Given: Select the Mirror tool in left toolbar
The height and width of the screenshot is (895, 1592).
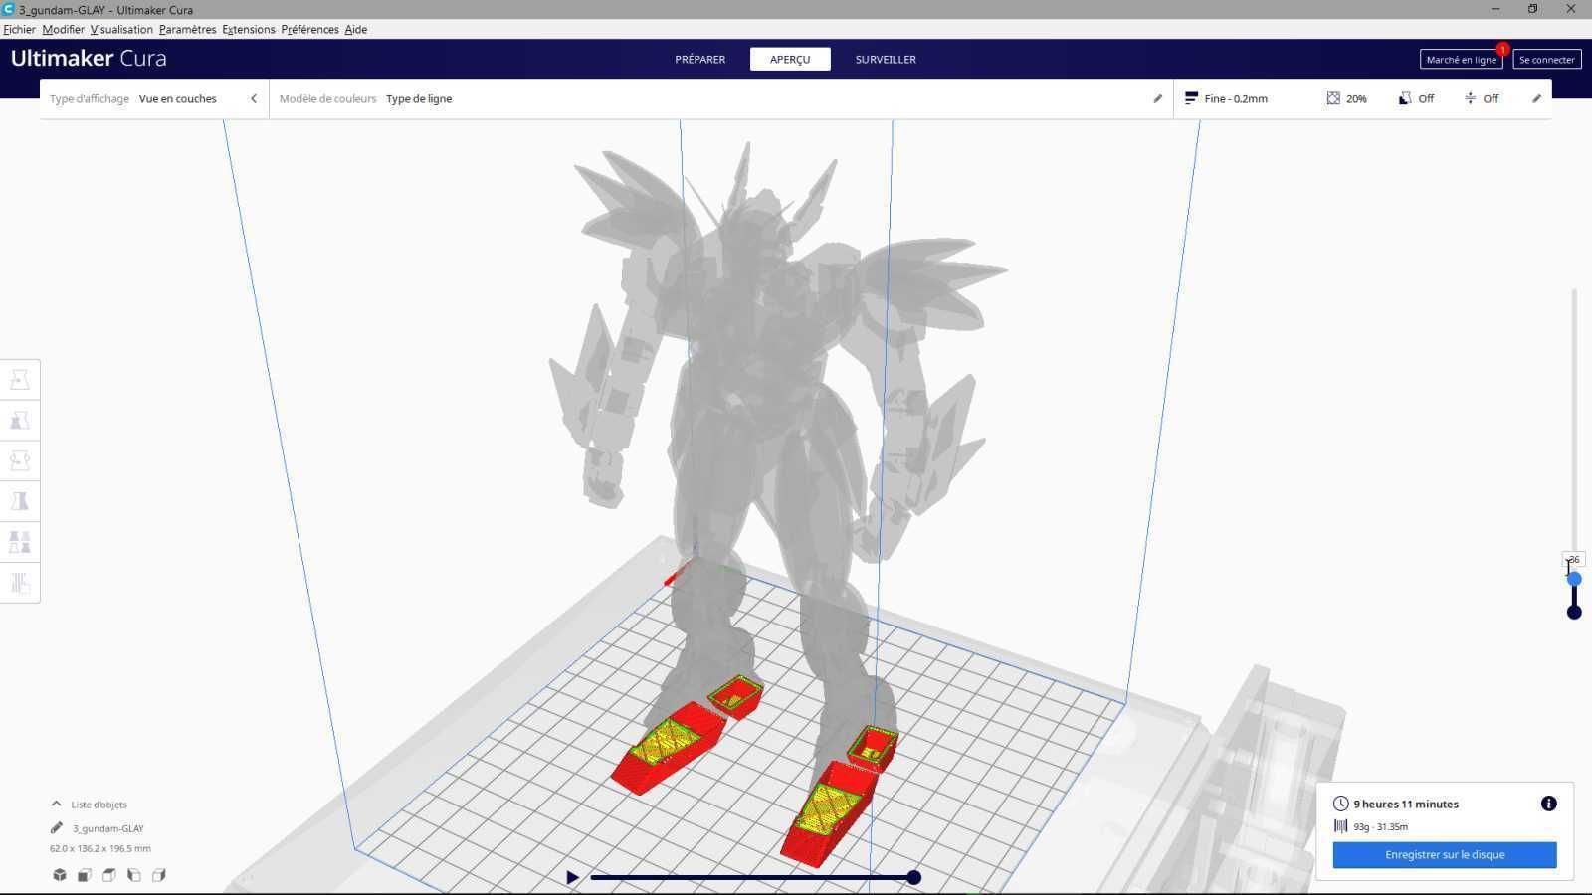Looking at the screenshot, I should [20, 502].
